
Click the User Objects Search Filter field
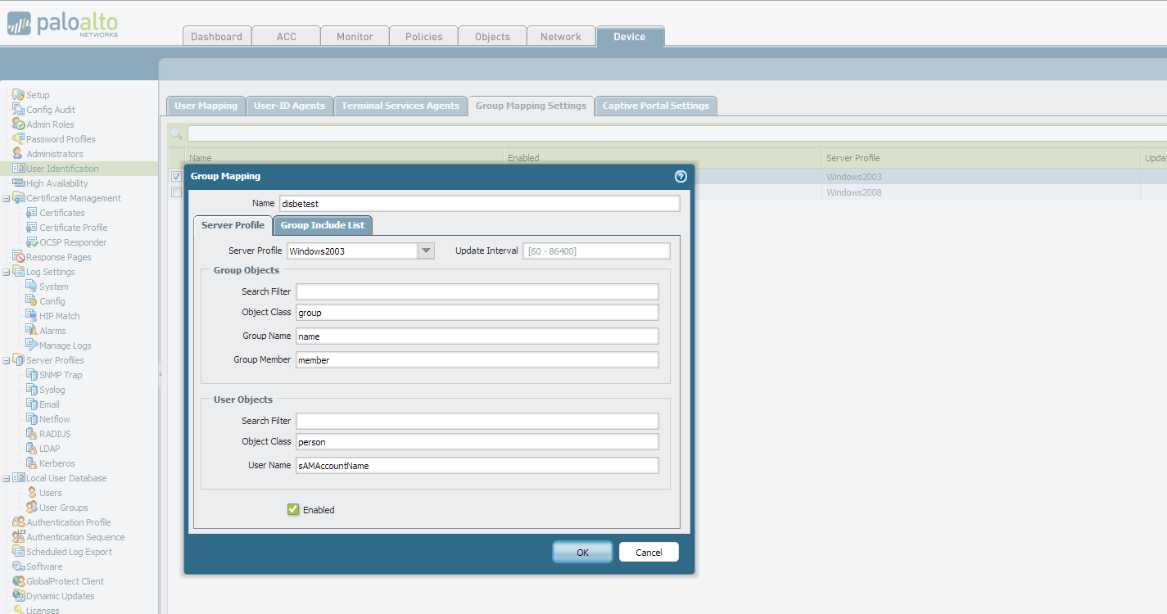click(x=477, y=422)
